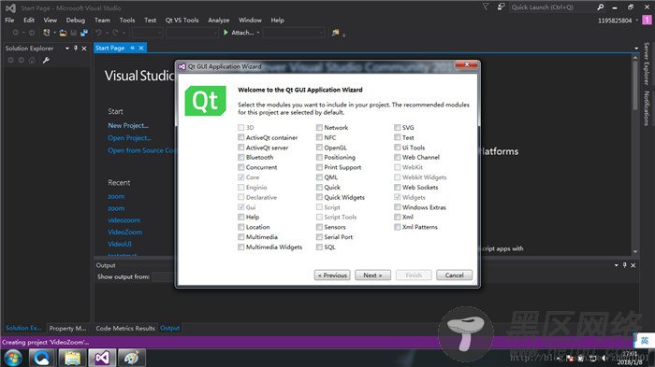The image size is (655, 367).
Task: Enable the OpenGL module checkbox
Action: pyautogui.click(x=319, y=148)
